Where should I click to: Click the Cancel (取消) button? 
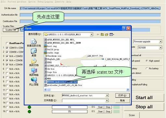122,100
